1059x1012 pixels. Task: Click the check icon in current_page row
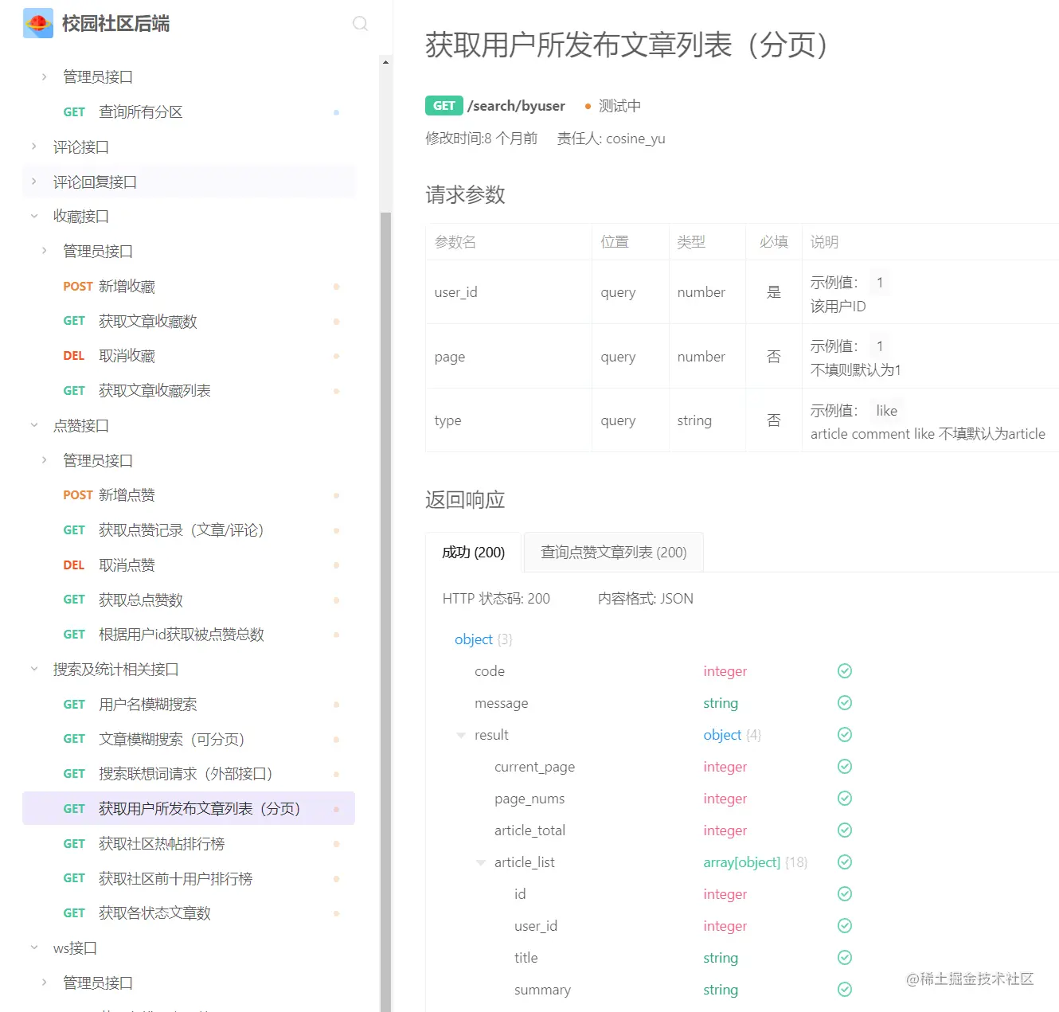point(845,767)
